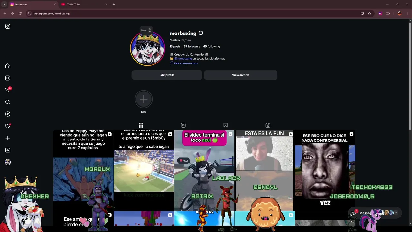
Task: Open the tab search dropdown arrow
Action: 4,5
